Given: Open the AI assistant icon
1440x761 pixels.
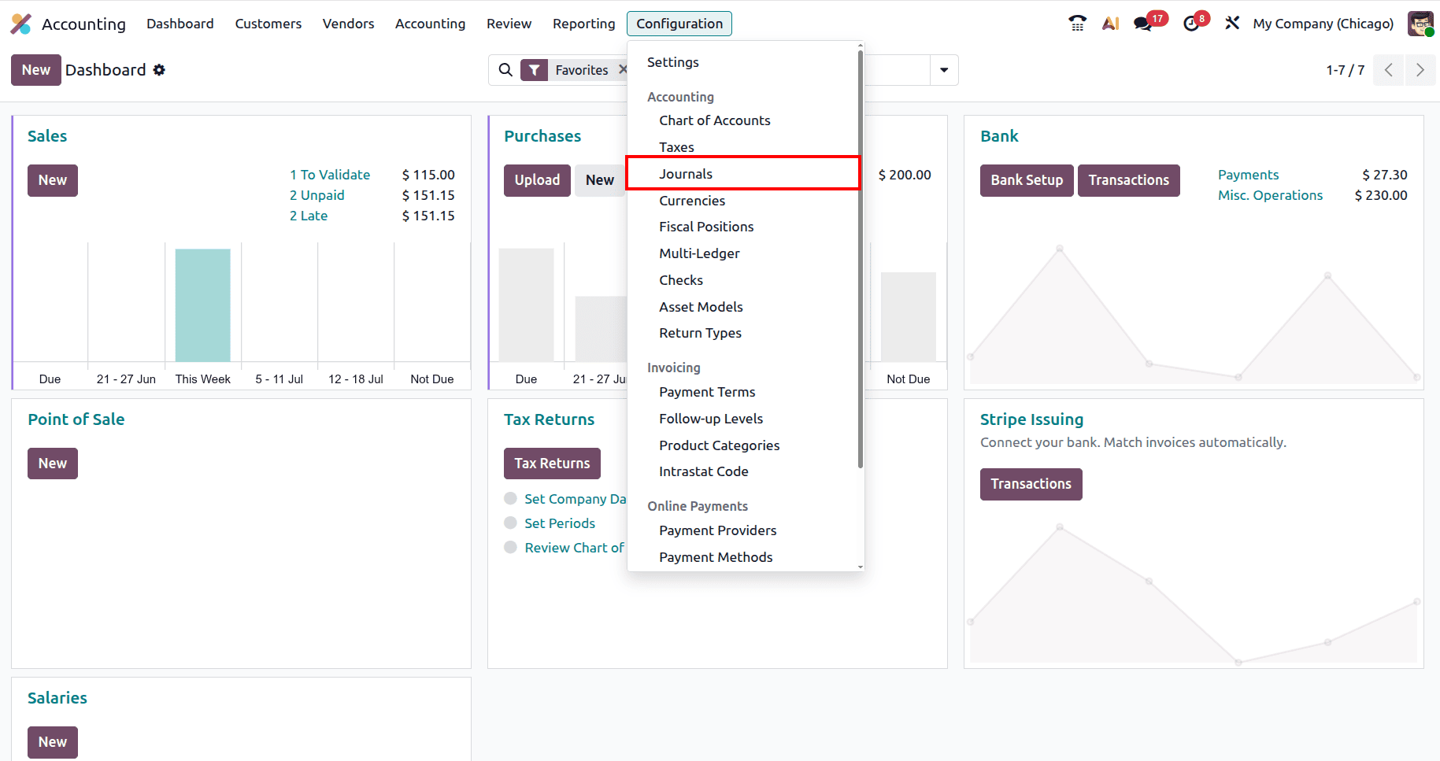Looking at the screenshot, I should click(x=1110, y=24).
